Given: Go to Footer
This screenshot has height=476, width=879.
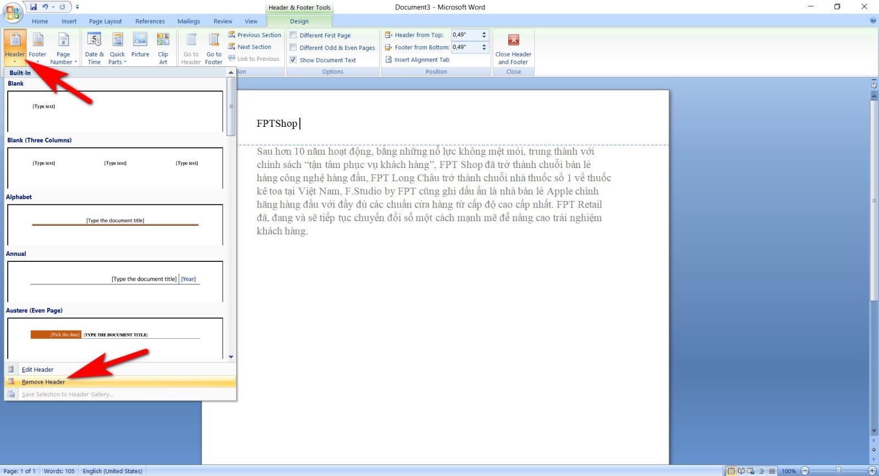Looking at the screenshot, I should [214, 48].
